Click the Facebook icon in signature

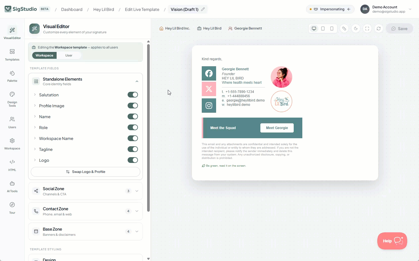(x=209, y=73)
